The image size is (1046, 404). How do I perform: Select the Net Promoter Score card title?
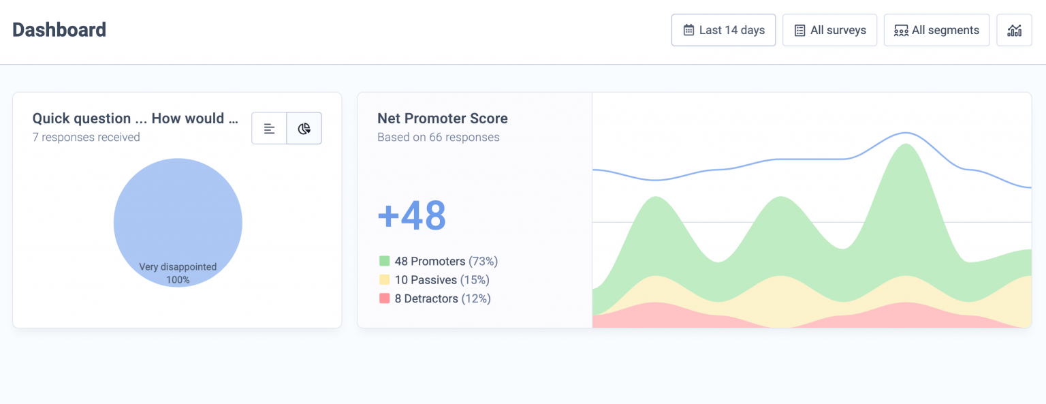coord(442,118)
